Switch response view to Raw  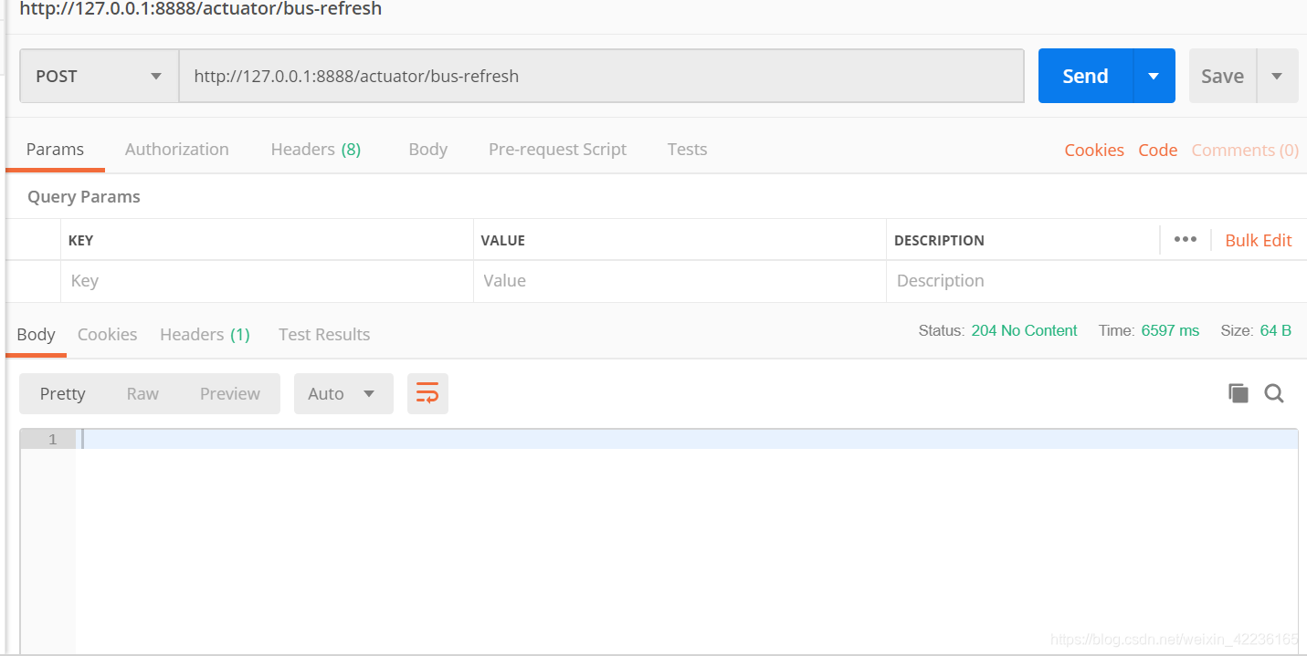(142, 393)
